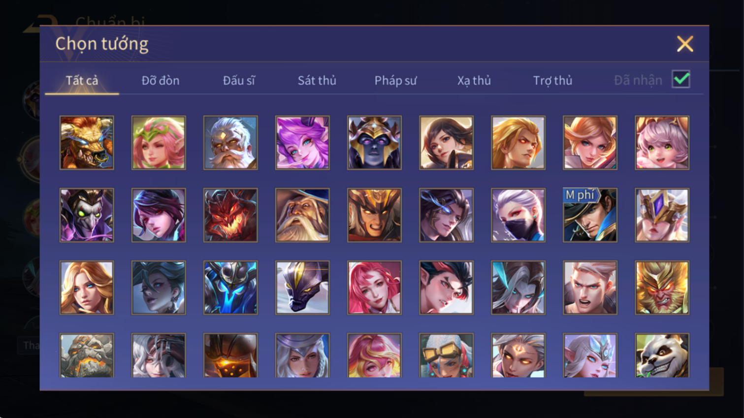Image resolution: width=744 pixels, height=418 pixels.
Task: Pick the goggles-wearing hero portrait
Action: (446, 355)
